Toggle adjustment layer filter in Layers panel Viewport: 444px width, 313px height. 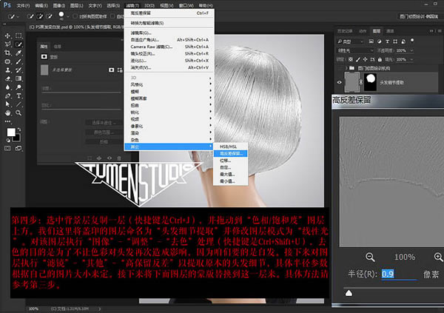(x=379, y=41)
